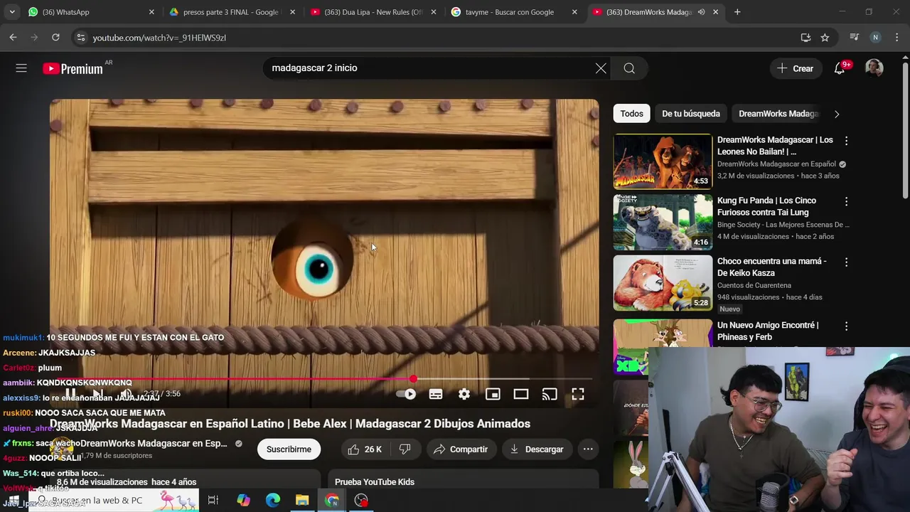This screenshot has width=910, height=512.
Task: Open Chrome three-dot menu
Action: [x=897, y=38]
